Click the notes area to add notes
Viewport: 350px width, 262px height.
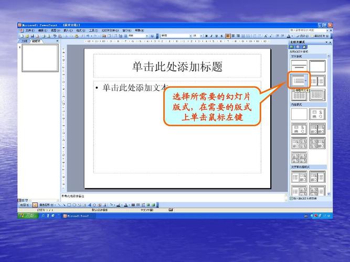click(173, 196)
